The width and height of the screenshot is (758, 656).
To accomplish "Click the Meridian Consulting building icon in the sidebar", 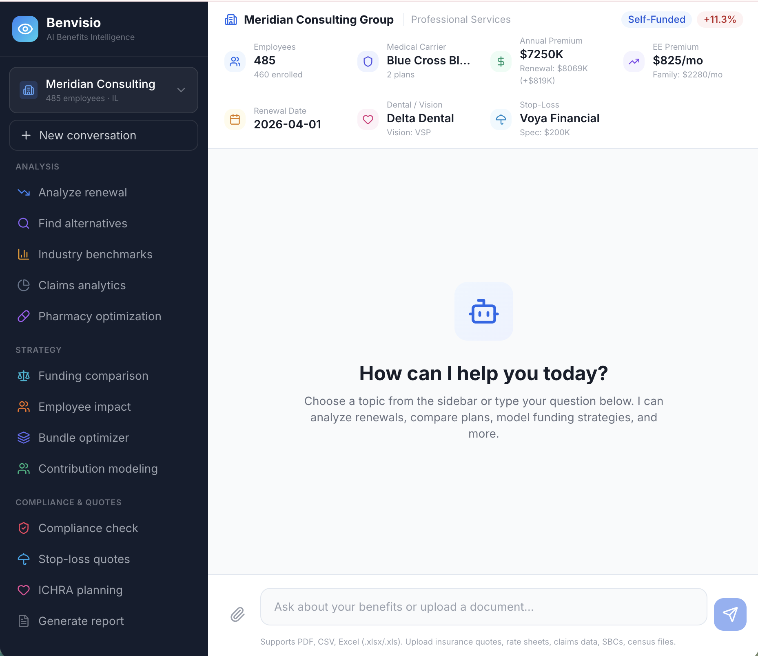I will [x=29, y=90].
